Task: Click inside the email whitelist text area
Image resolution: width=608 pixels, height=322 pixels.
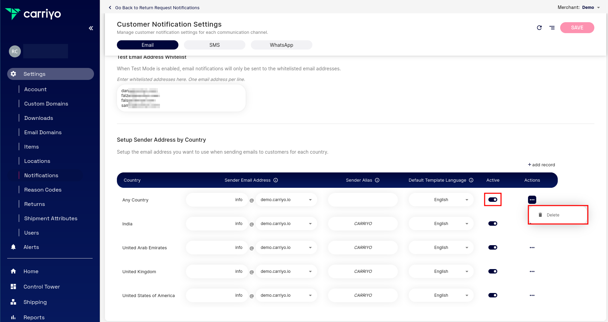Action: [181, 98]
